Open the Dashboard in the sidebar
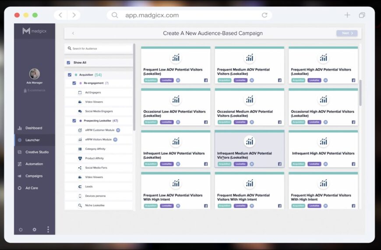 (33, 128)
